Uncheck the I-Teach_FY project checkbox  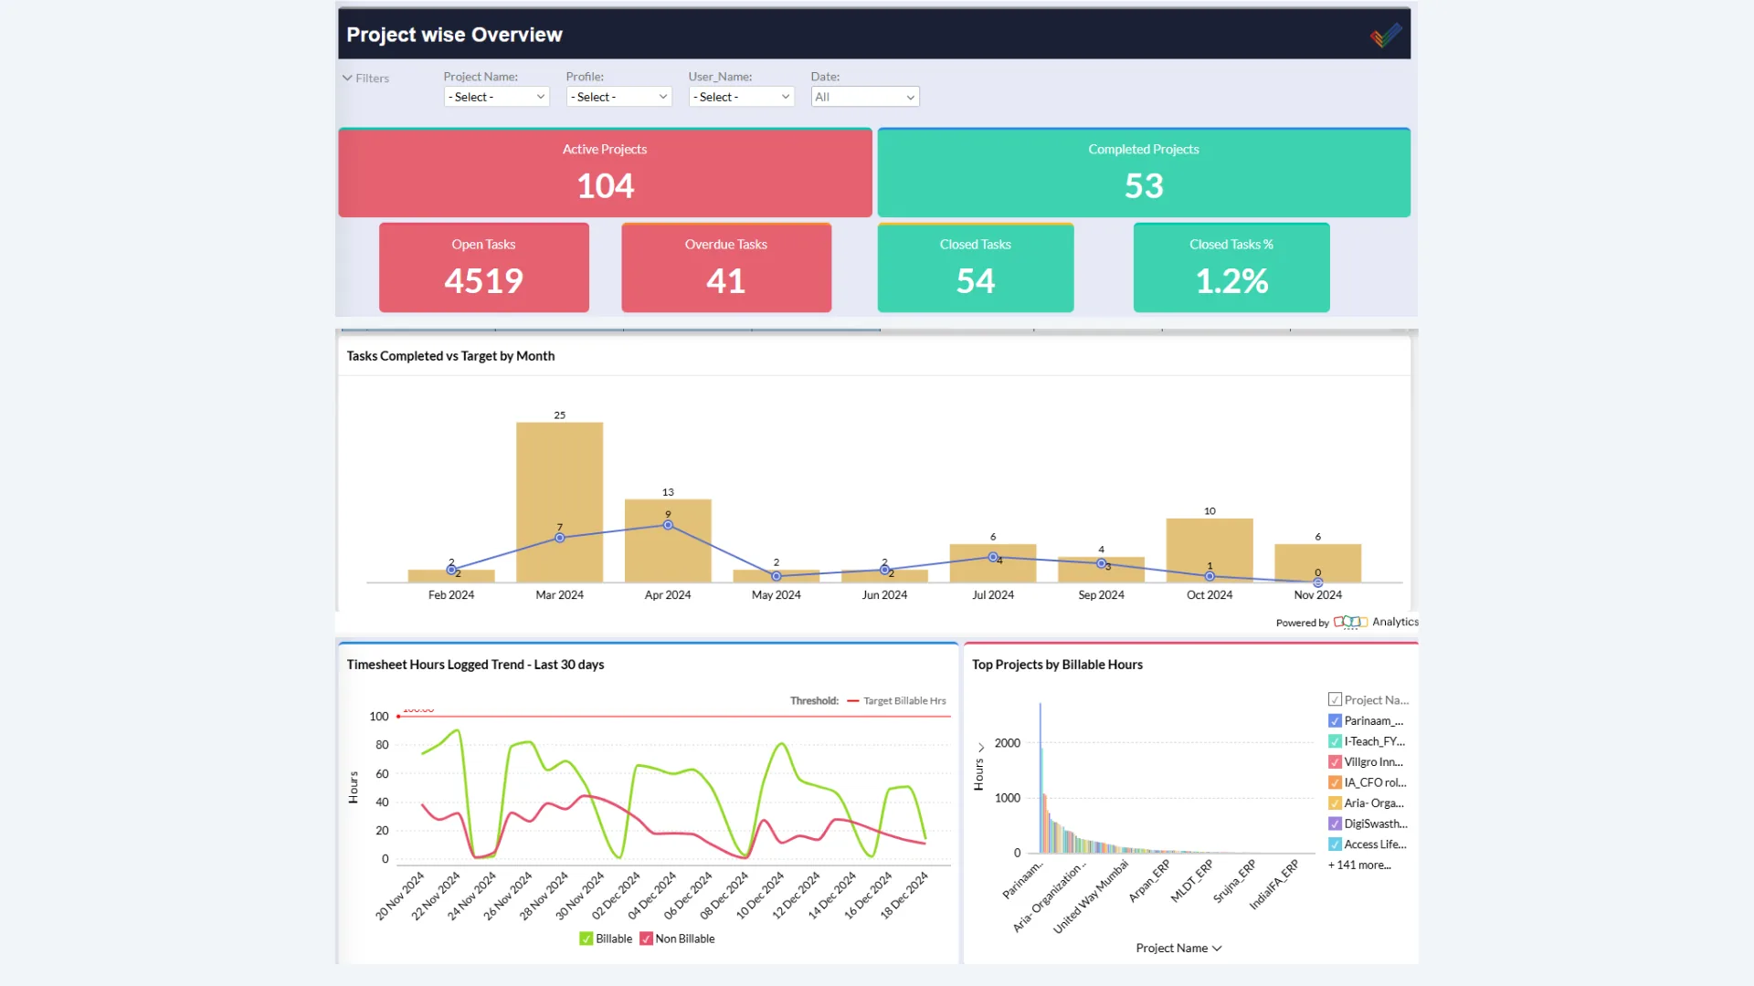(x=1335, y=741)
